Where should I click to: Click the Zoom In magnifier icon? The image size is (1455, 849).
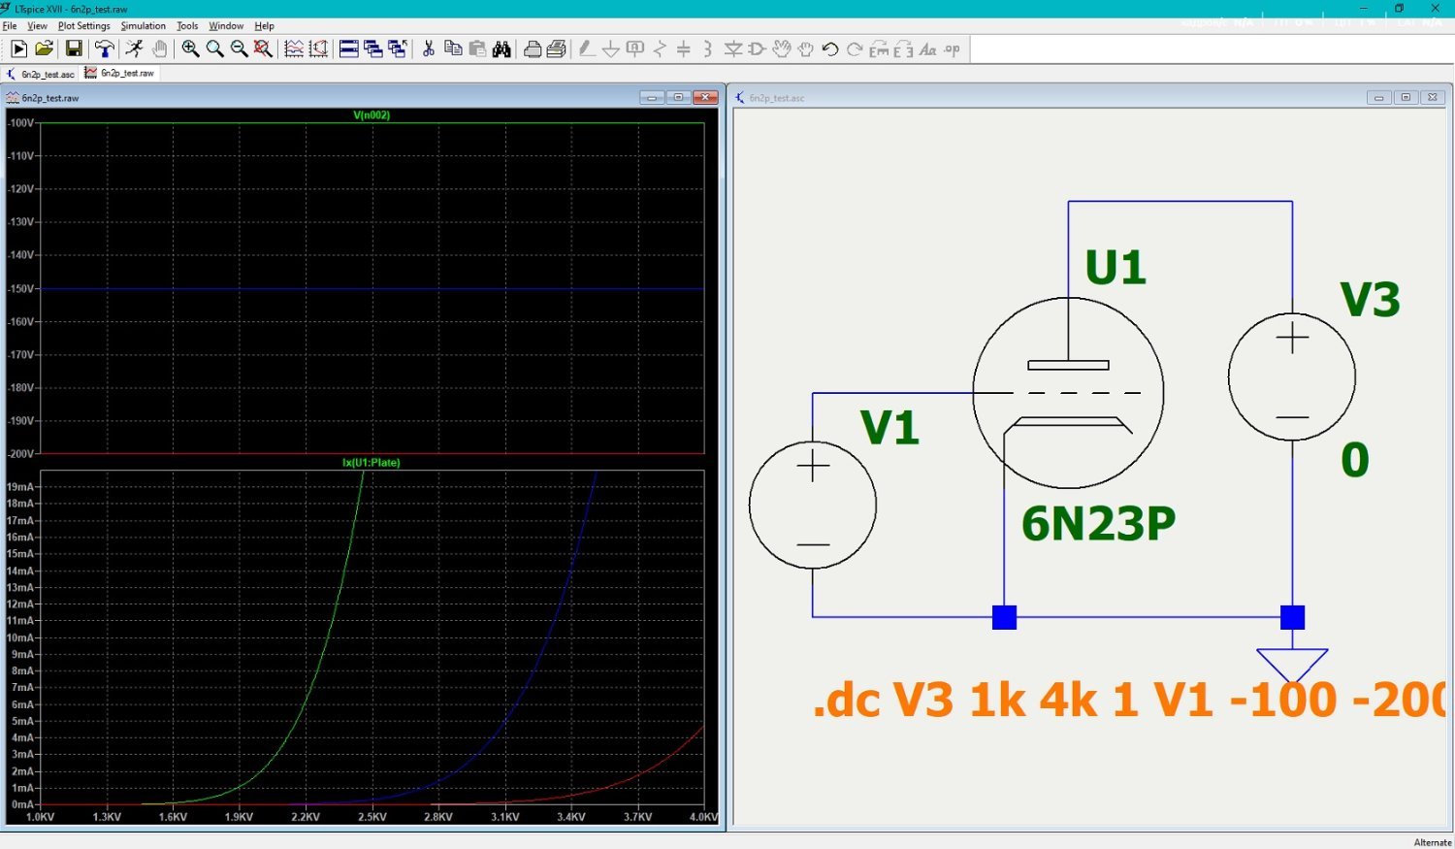click(190, 49)
